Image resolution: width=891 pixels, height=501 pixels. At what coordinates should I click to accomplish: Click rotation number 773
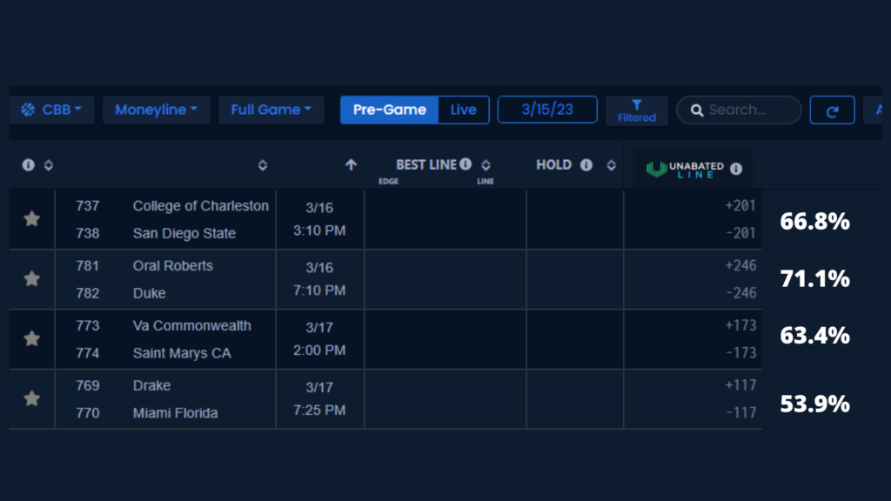click(88, 325)
